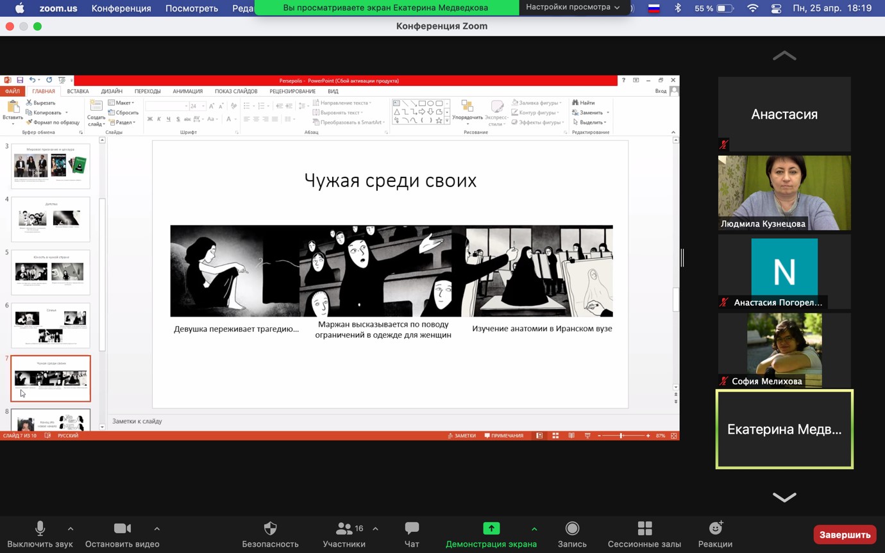Show next participants with down chevron

784,497
